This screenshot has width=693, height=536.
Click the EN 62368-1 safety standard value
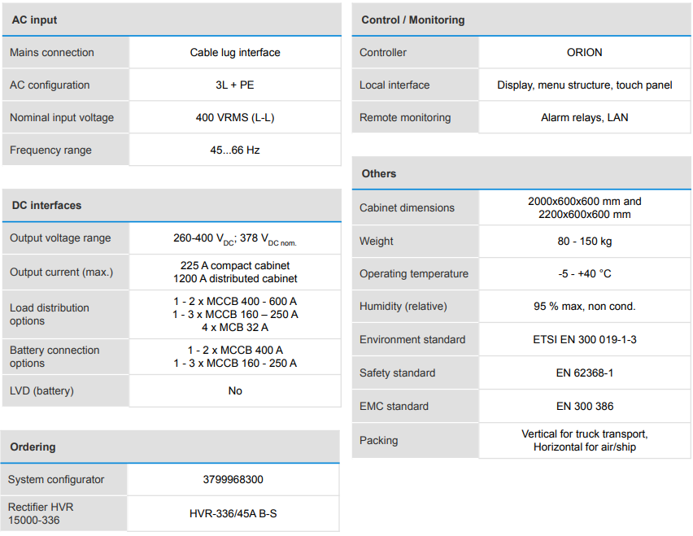[585, 373]
